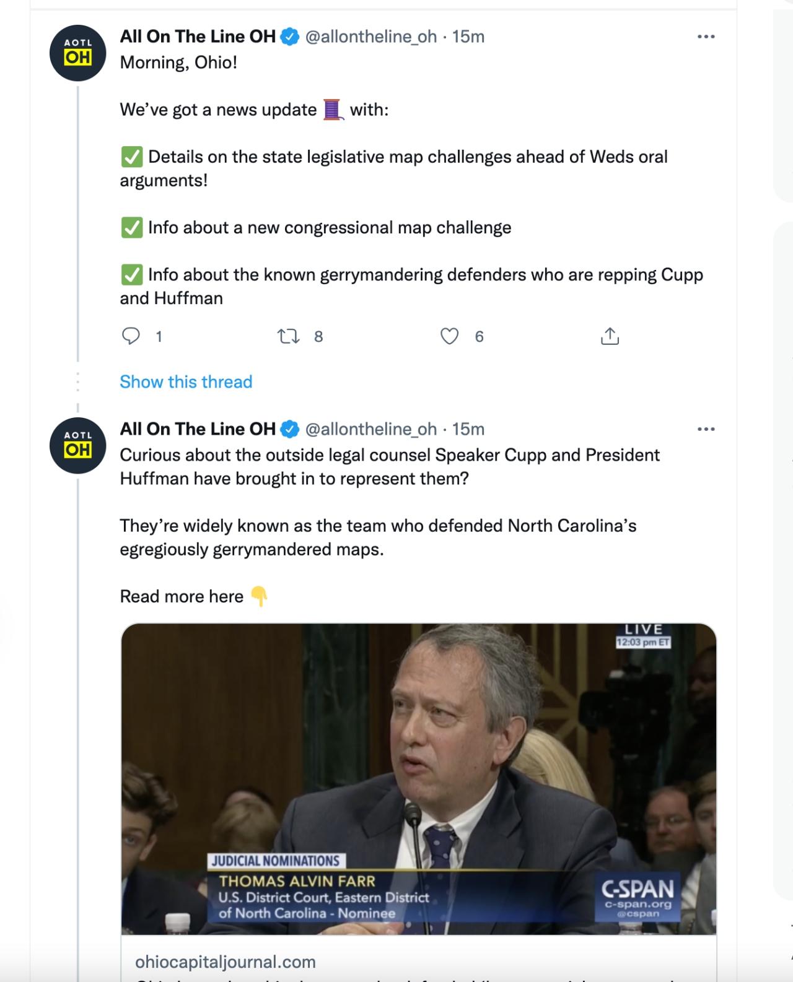This screenshot has width=793, height=982.
Task: Retweet the Morning, Ohio news update tweet
Action: click(288, 336)
